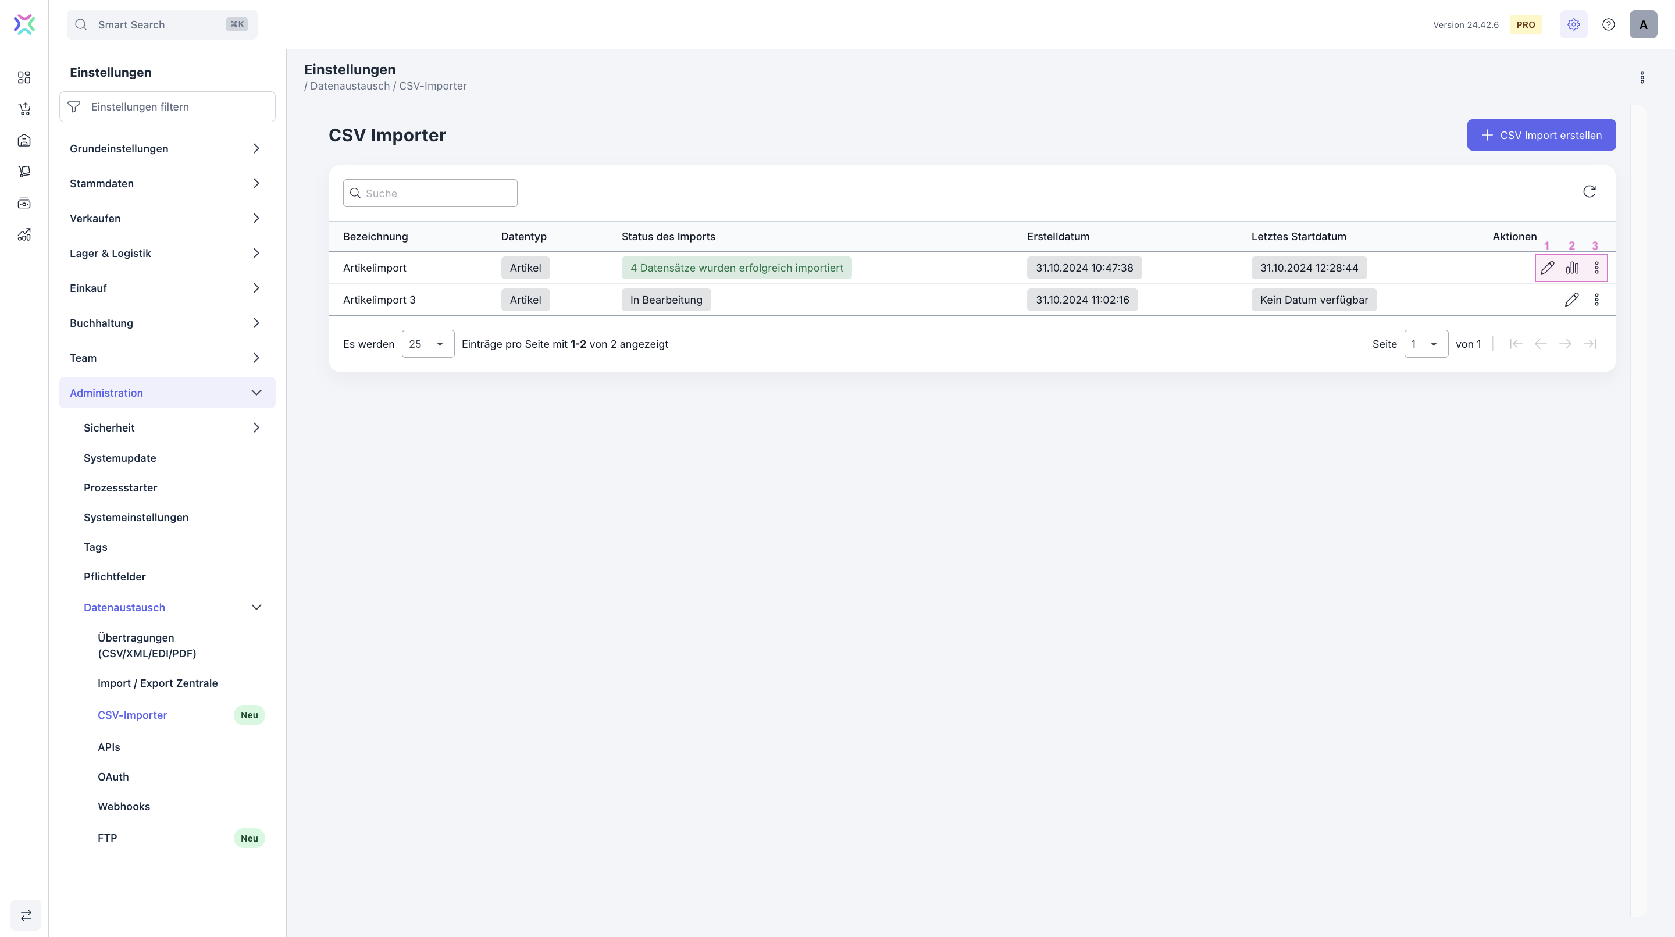Select Import / Export Zentrale menu item
Image resolution: width=1675 pixels, height=937 pixels.
pos(158,683)
